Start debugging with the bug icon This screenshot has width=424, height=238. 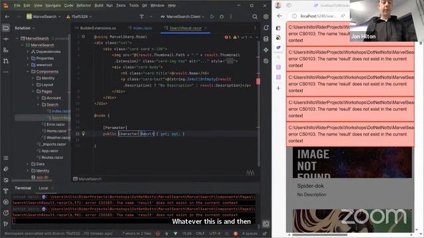(221, 17)
